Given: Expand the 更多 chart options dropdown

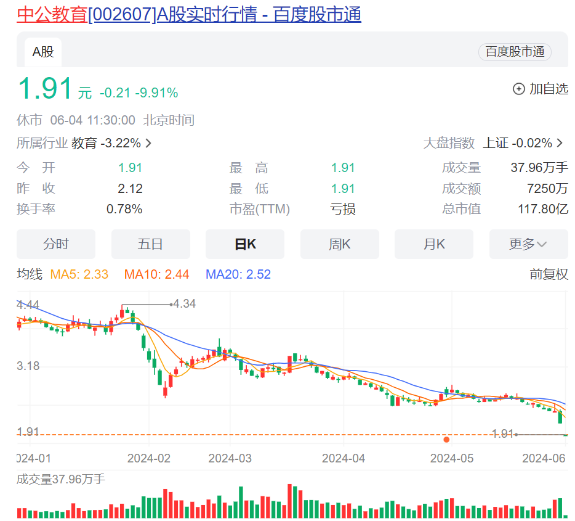Looking at the screenshot, I should coord(528,244).
